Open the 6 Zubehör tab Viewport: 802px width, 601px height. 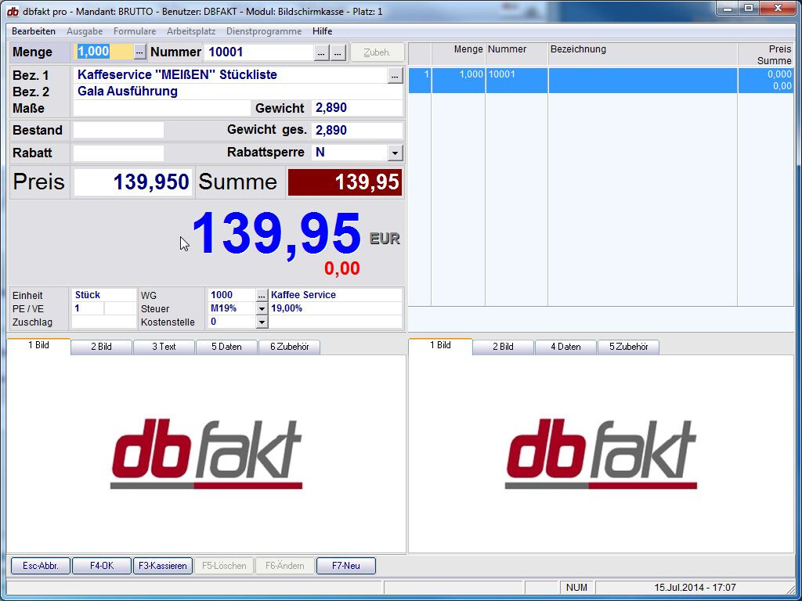[290, 346]
